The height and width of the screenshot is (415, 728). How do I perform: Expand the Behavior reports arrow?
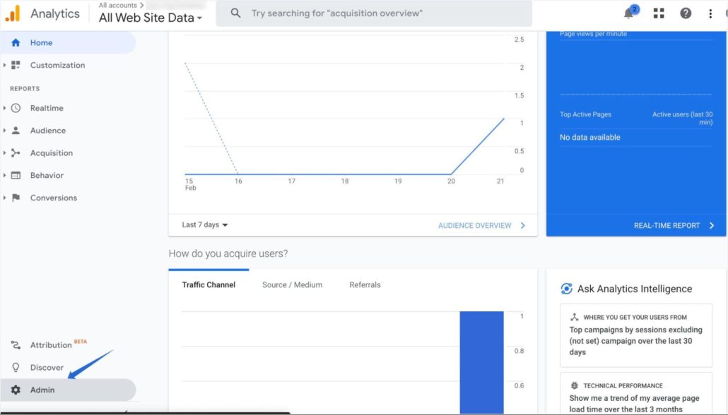coord(4,175)
